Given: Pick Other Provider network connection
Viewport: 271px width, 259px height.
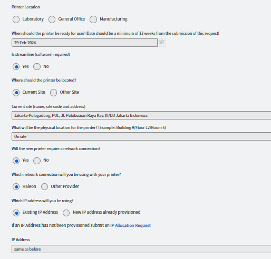Looking at the screenshot, I should [44, 186].
